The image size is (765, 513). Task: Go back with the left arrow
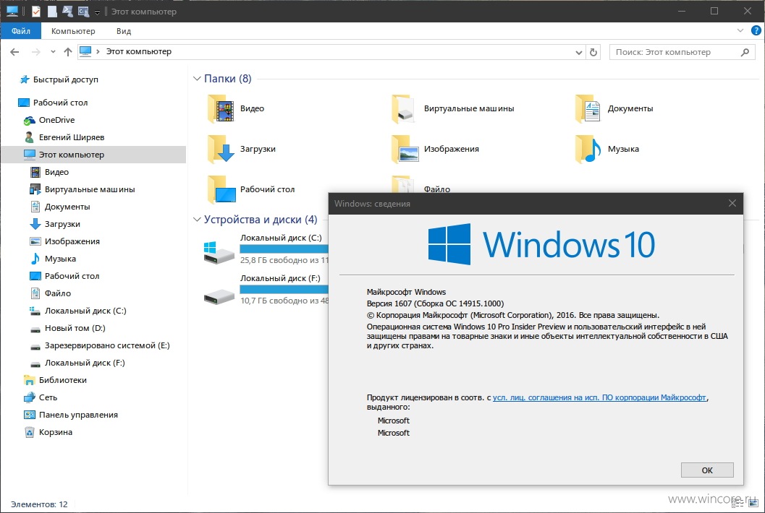point(14,51)
